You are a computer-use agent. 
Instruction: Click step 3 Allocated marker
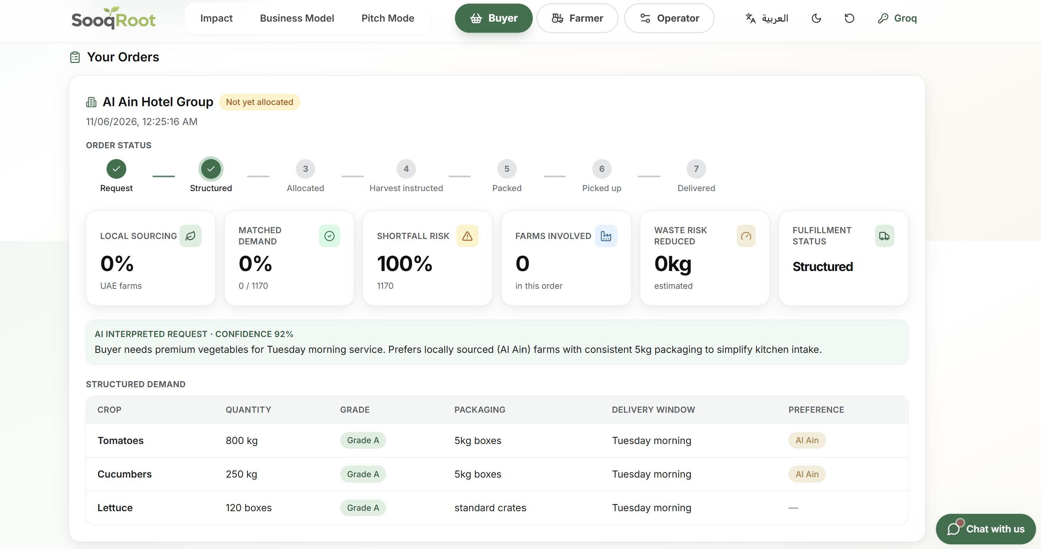point(305,168)
